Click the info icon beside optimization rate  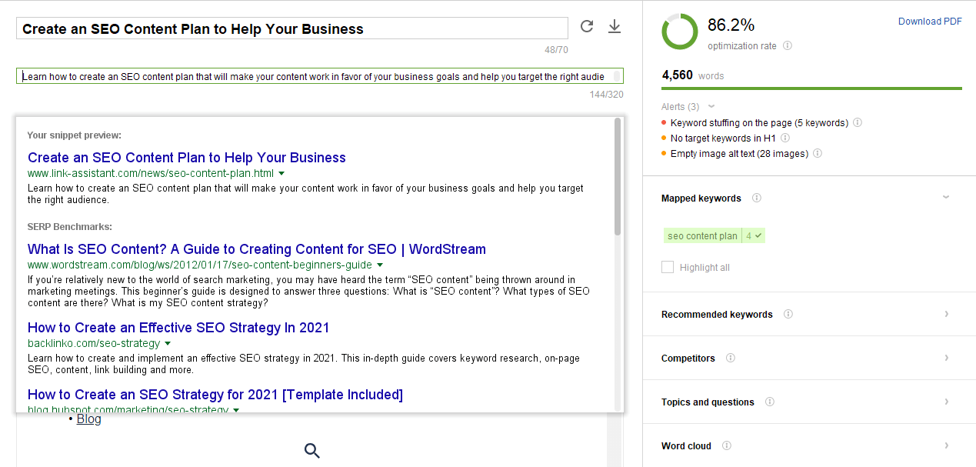coord(787,46)
